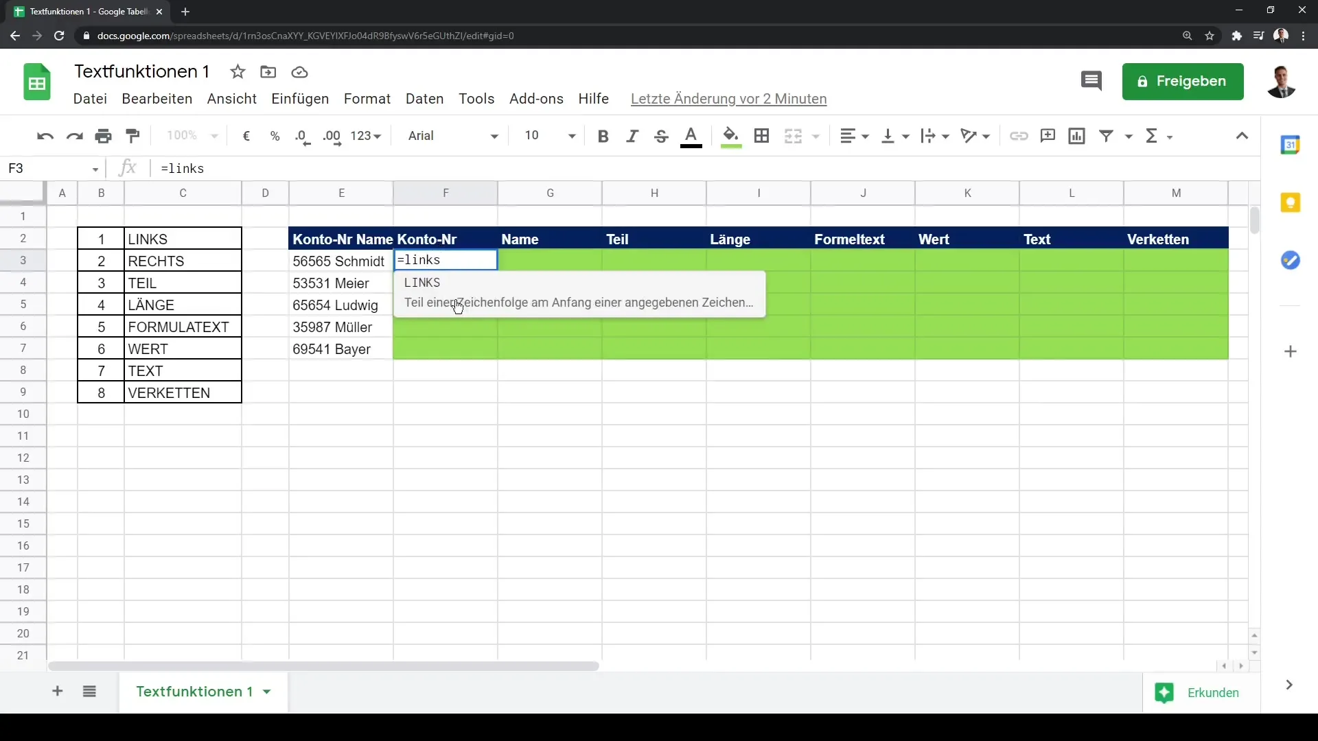Open the filter views dropdown arrow

(x=1129, y=136)
